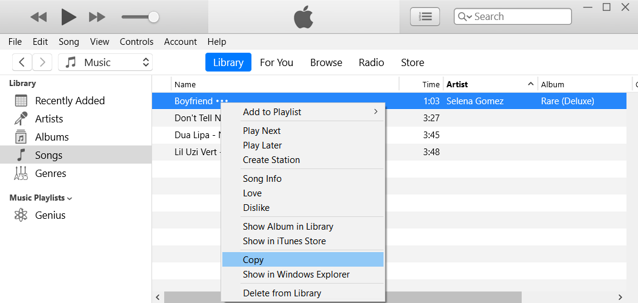Click the horizontal scrollbar right arrow
The image size is (638, 303).
(x=620, y=297)
